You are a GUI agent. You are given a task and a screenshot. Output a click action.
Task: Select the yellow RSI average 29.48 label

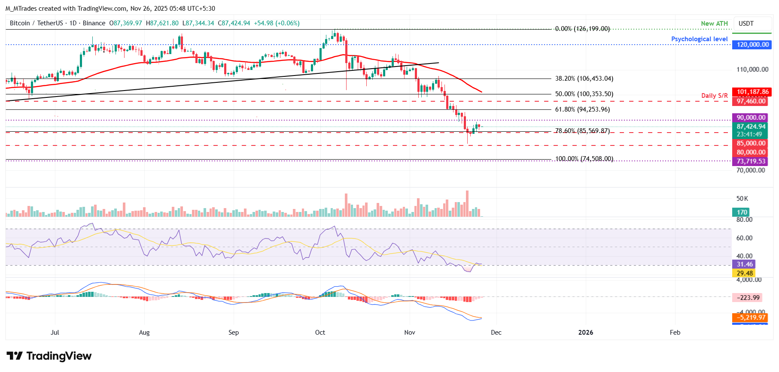tap(744, 273)
